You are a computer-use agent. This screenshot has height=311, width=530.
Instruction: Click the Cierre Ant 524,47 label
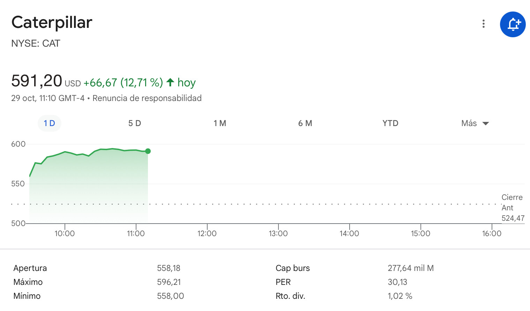point(512,208)
